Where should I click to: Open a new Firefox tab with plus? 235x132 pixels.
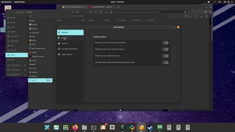[x=118, y=7]
